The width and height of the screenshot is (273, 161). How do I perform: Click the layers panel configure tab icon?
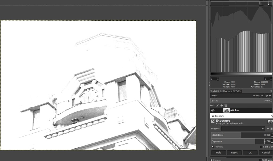271,91
